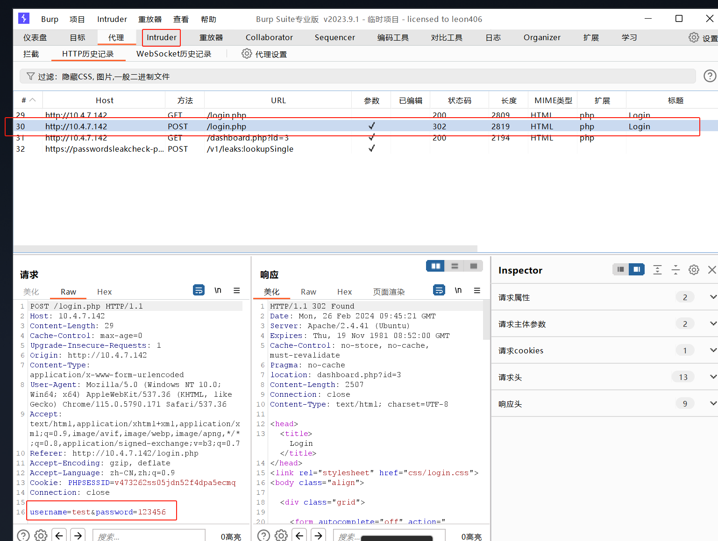
Task: Click help icon under response editor
Action: point(264,535)
